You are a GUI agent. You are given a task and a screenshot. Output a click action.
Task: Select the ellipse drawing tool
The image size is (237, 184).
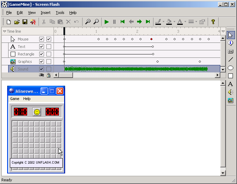(x=231, y=68)
